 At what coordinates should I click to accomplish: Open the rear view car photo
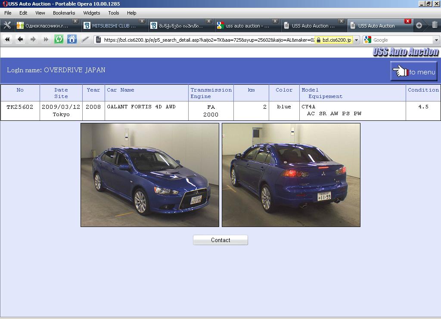(x=291, y=175)
